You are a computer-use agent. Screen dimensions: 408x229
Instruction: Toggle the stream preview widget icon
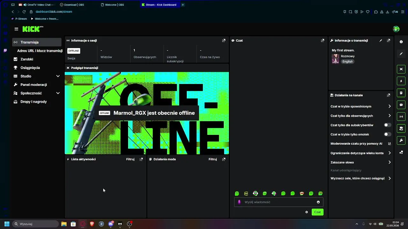coord(401,69)
